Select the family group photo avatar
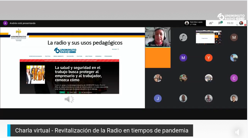This screenshot has height=138, width=248. 158,78
